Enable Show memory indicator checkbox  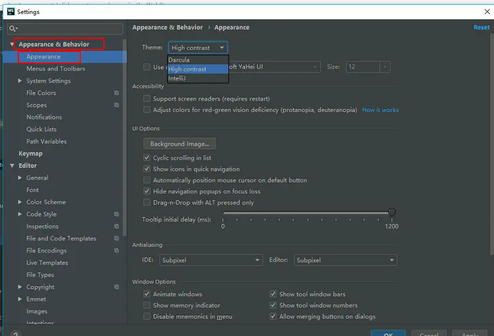147,305
